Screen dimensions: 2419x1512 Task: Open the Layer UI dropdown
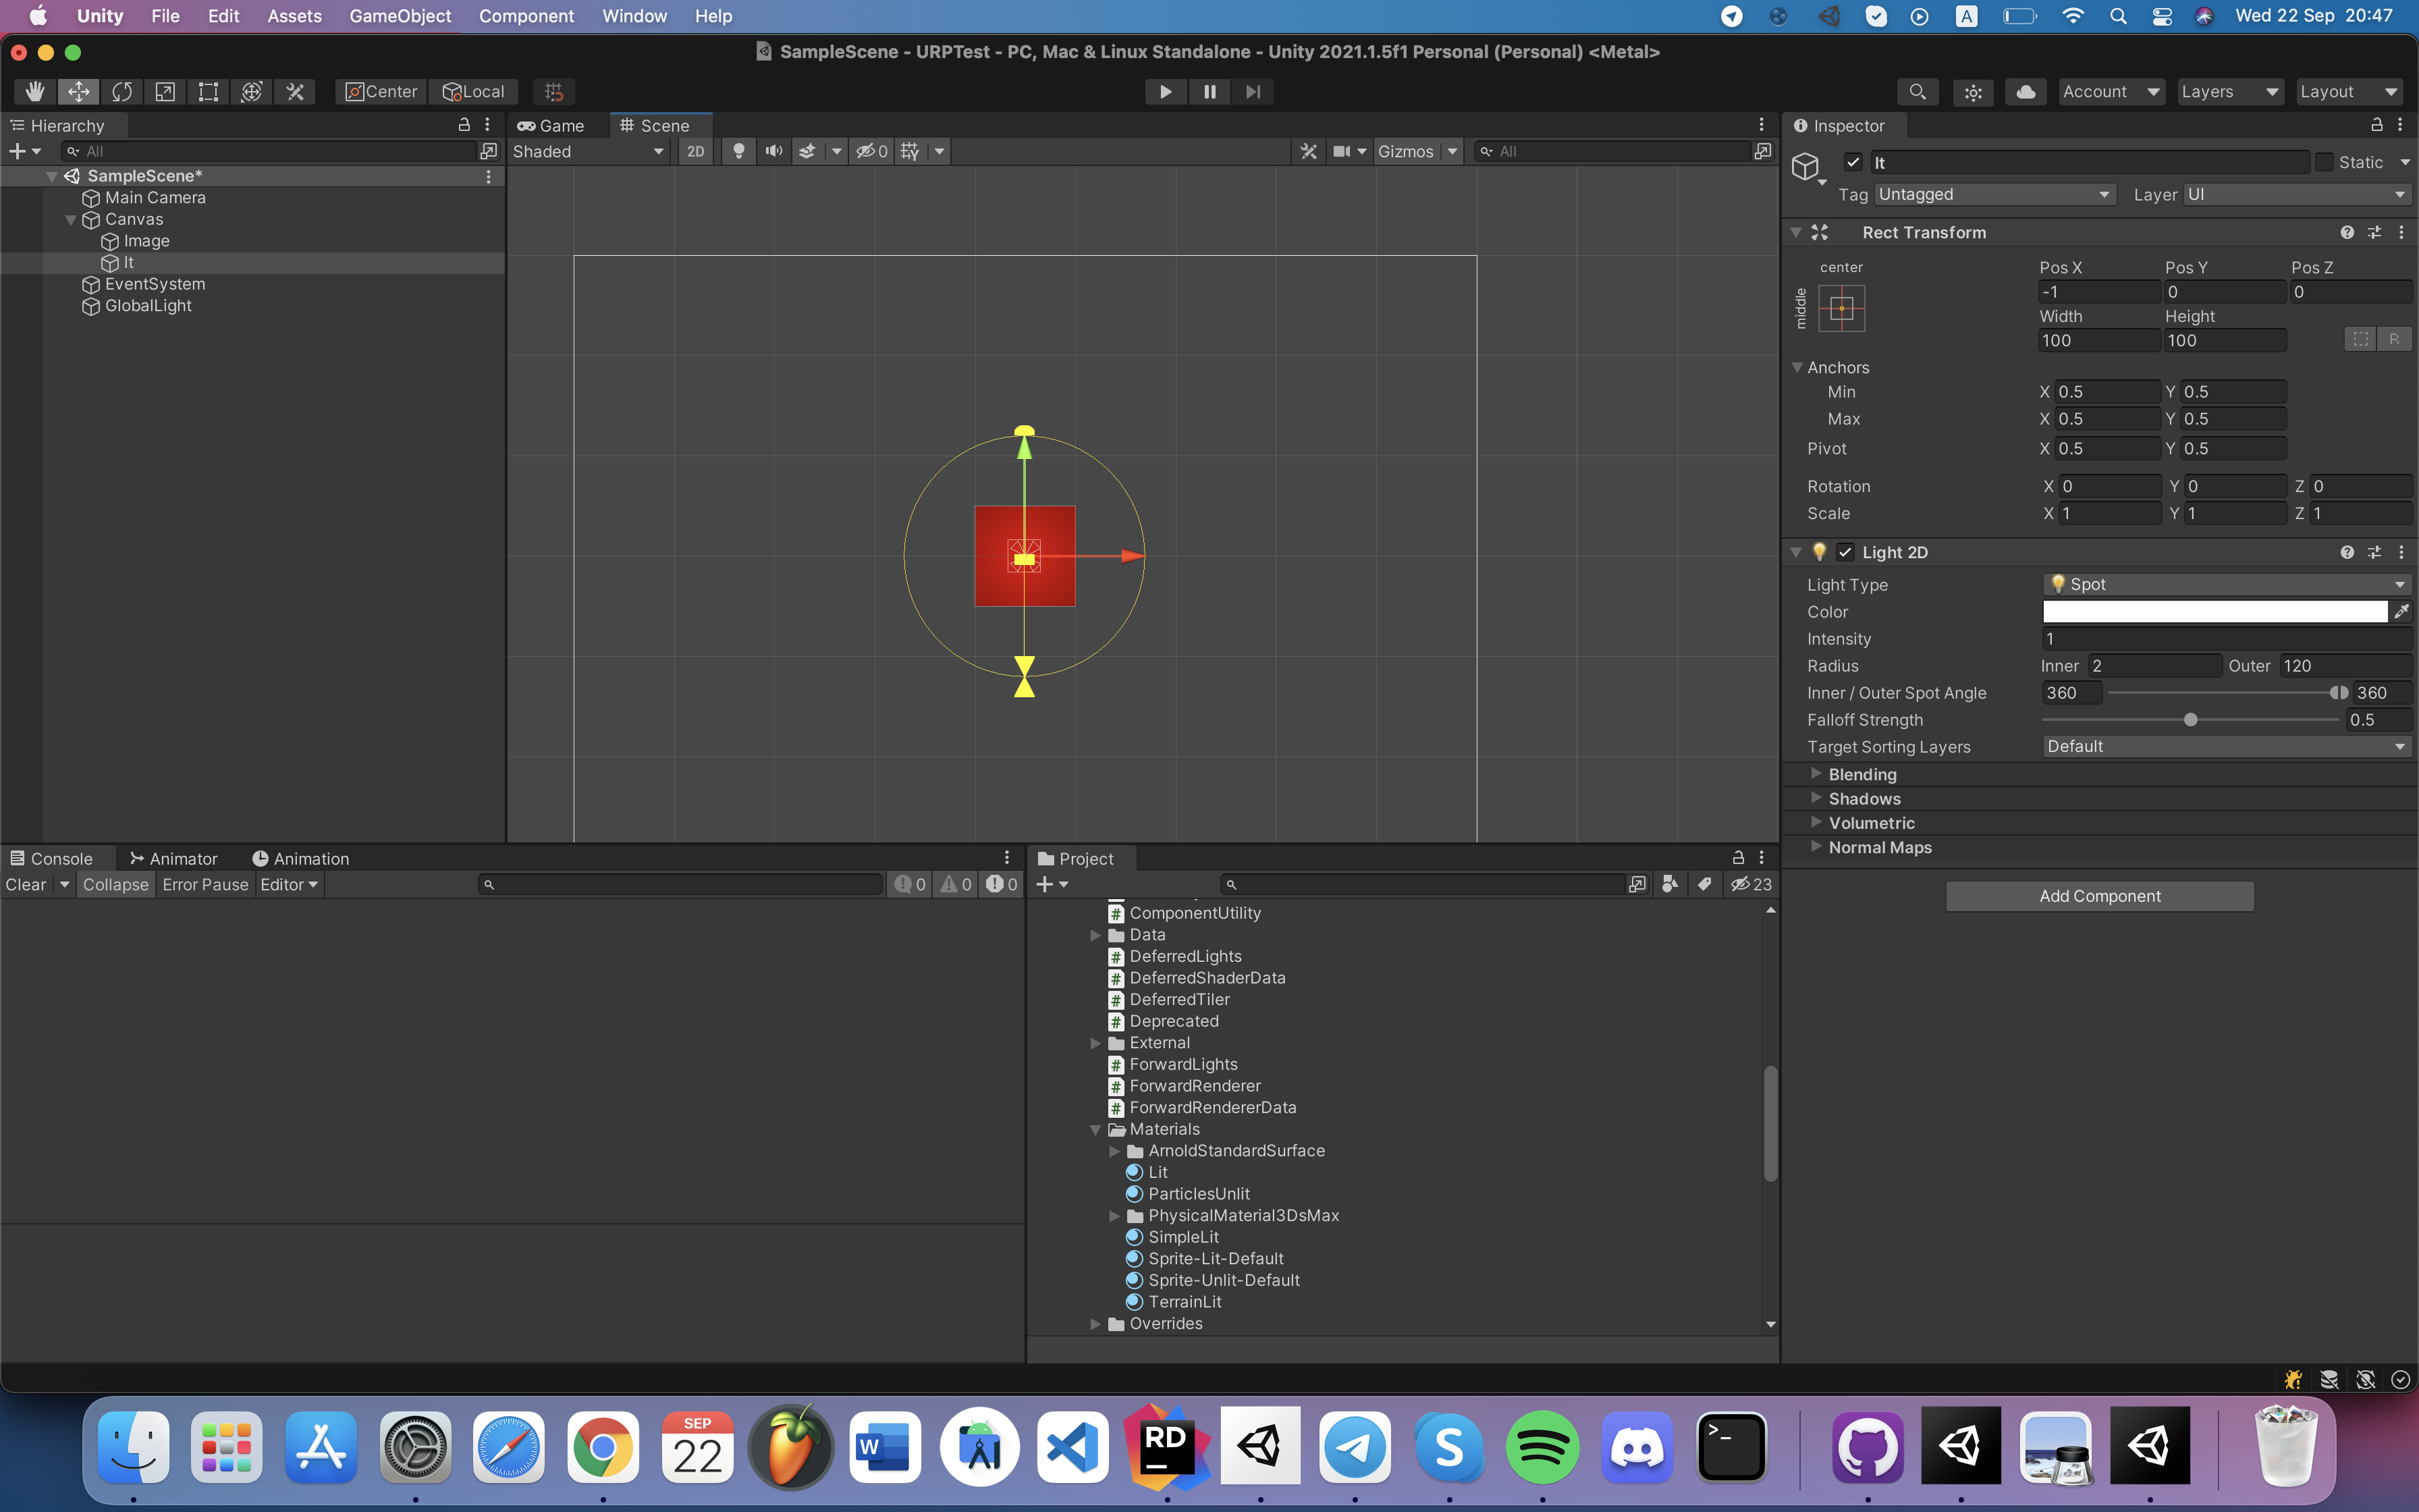[x=2297, y=194]
